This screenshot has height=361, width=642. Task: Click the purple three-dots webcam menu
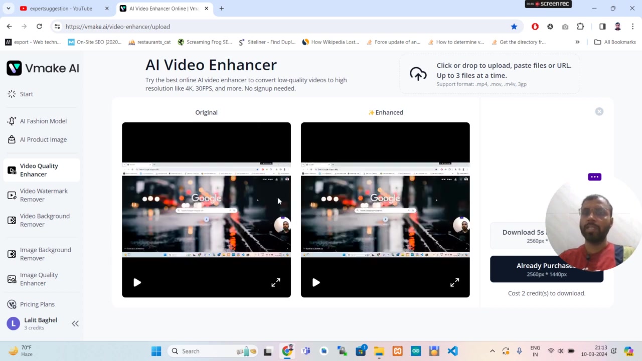(594, 176)
